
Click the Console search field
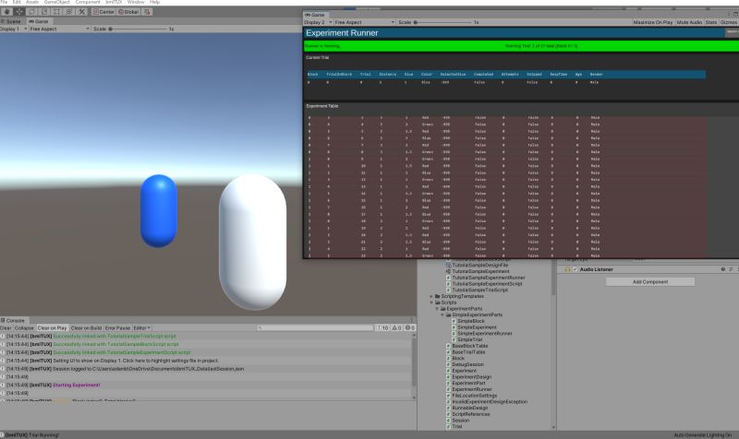point(315,328)
